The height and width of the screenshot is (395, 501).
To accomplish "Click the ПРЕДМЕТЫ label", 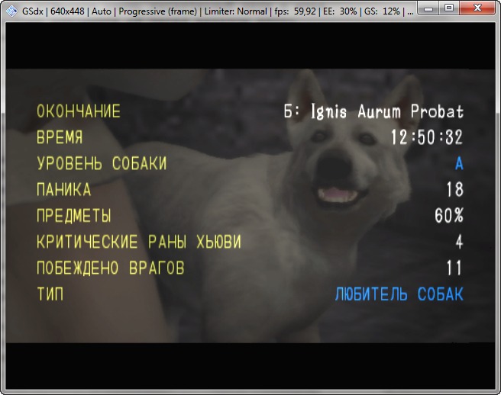I will 74,216.
